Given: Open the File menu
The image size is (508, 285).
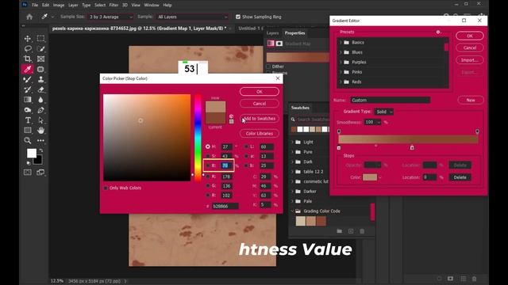Looking at the screenshot, I should coord(35,6).
